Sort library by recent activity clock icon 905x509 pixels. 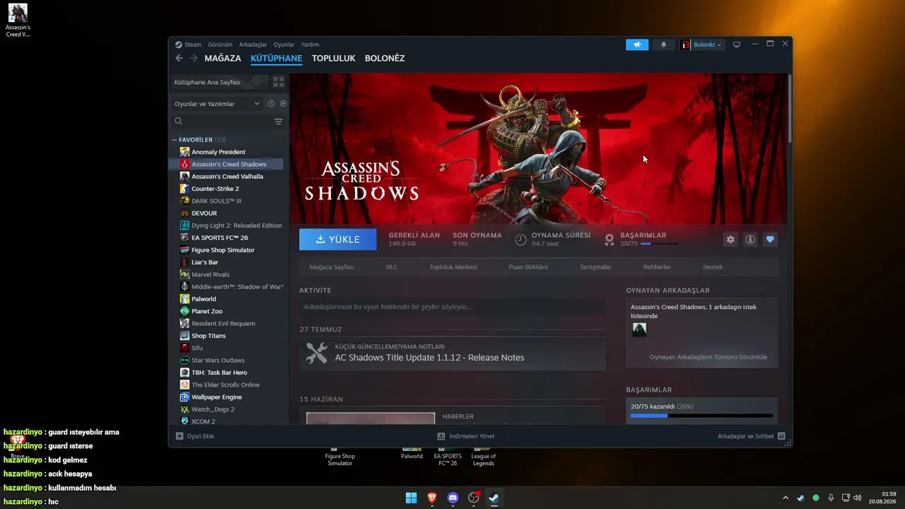[x=271, y=104]
